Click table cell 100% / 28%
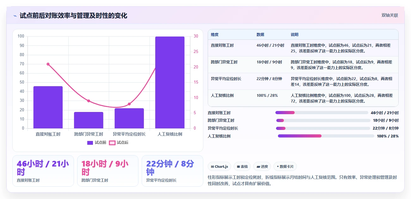This screenshot has width=411, height=199. pyautogui.click(x=267, y=96)
